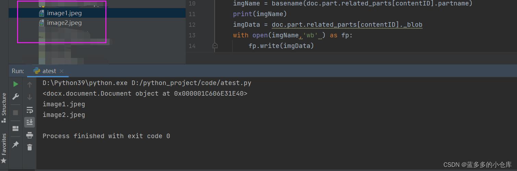Click the Structure panel icon
This screenshot has height=171, width=517.
(4, 120)
